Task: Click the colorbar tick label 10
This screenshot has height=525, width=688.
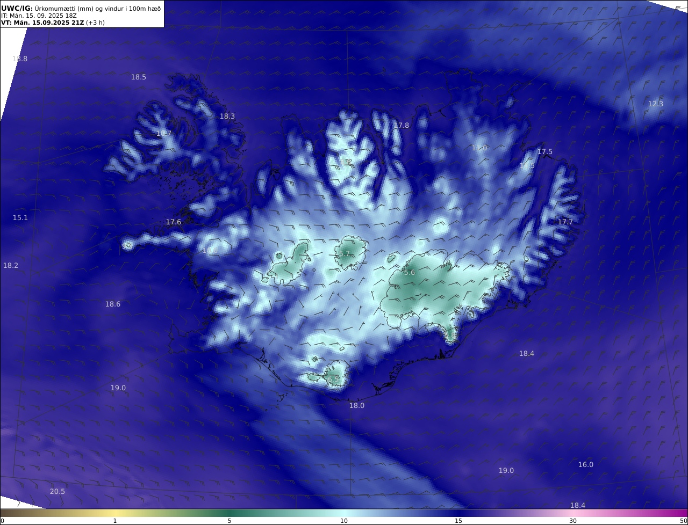Action: (344, 521)
